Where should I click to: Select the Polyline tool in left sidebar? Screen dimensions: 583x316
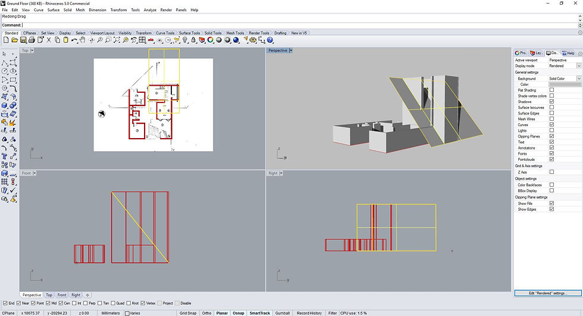coord(5,62)
